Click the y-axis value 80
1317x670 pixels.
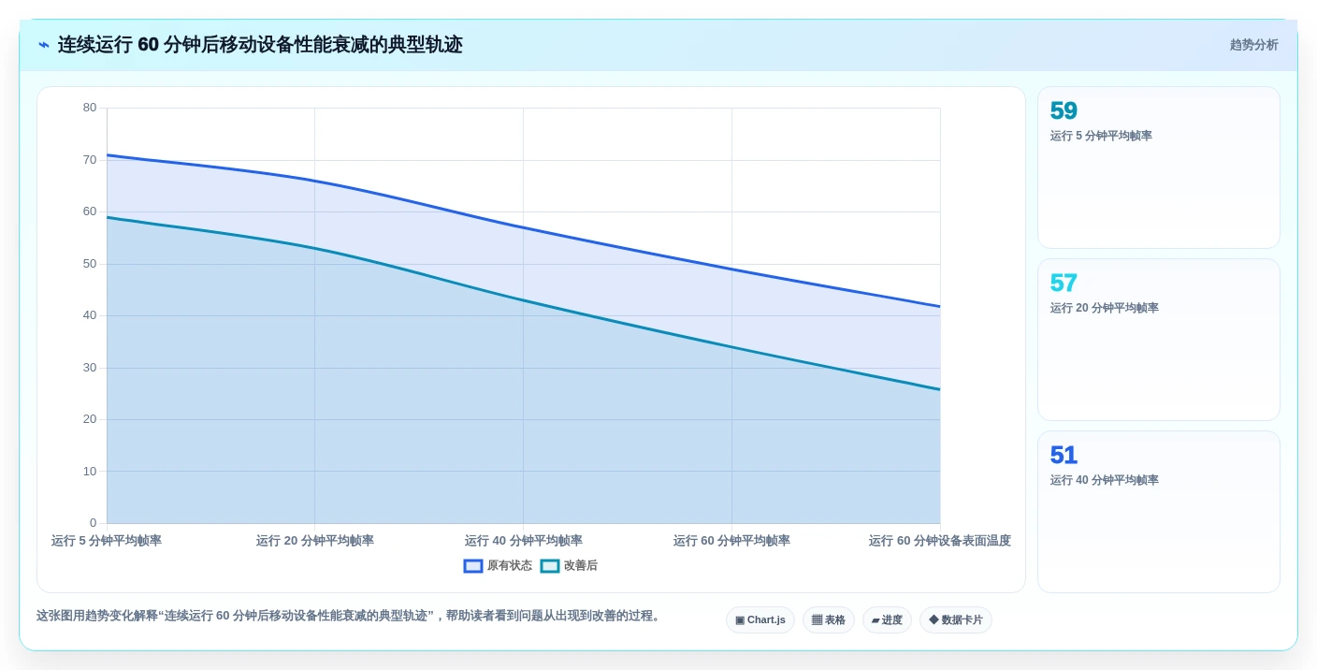pos(90,108)
